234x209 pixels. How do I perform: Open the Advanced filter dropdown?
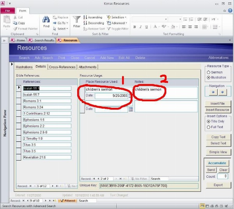pyautogui.click(x=117, y=23)
